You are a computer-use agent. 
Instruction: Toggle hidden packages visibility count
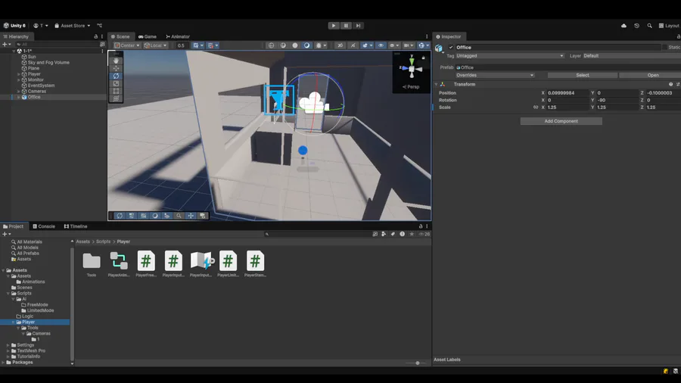(x=424, y=234)
